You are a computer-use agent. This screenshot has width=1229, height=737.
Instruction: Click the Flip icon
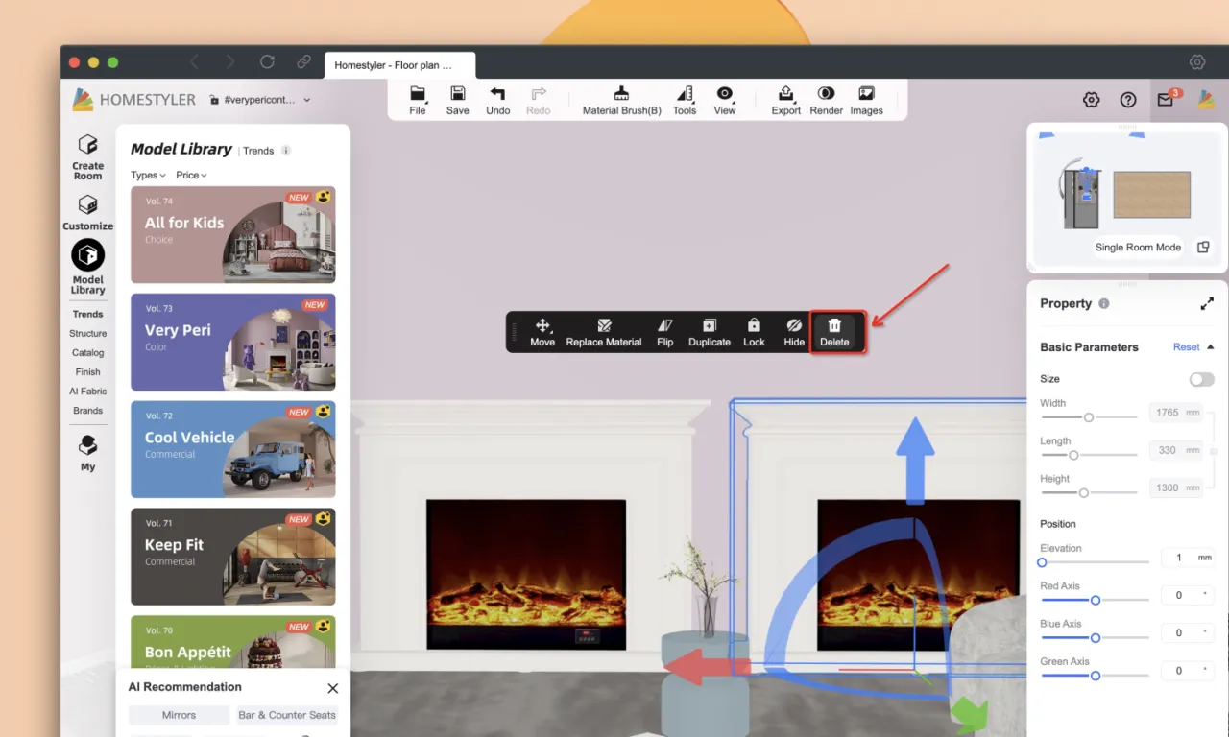point(664,326)
